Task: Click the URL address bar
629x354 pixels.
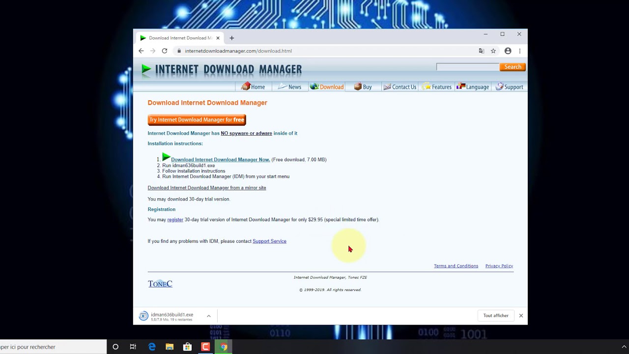Action: click(x=324, y=51)
